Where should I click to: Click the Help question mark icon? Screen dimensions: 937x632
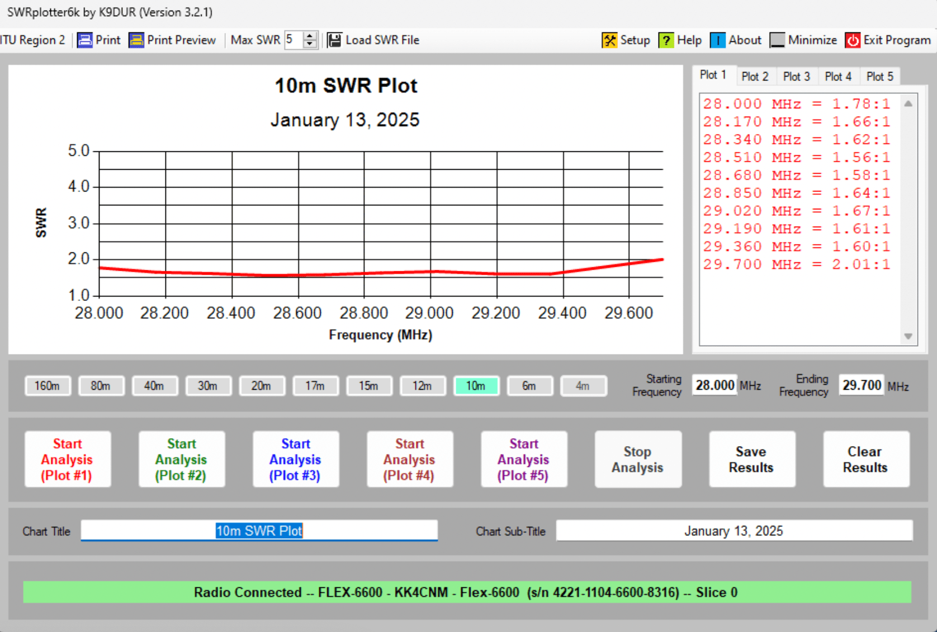pyautogui.click(x=666, y=40)
